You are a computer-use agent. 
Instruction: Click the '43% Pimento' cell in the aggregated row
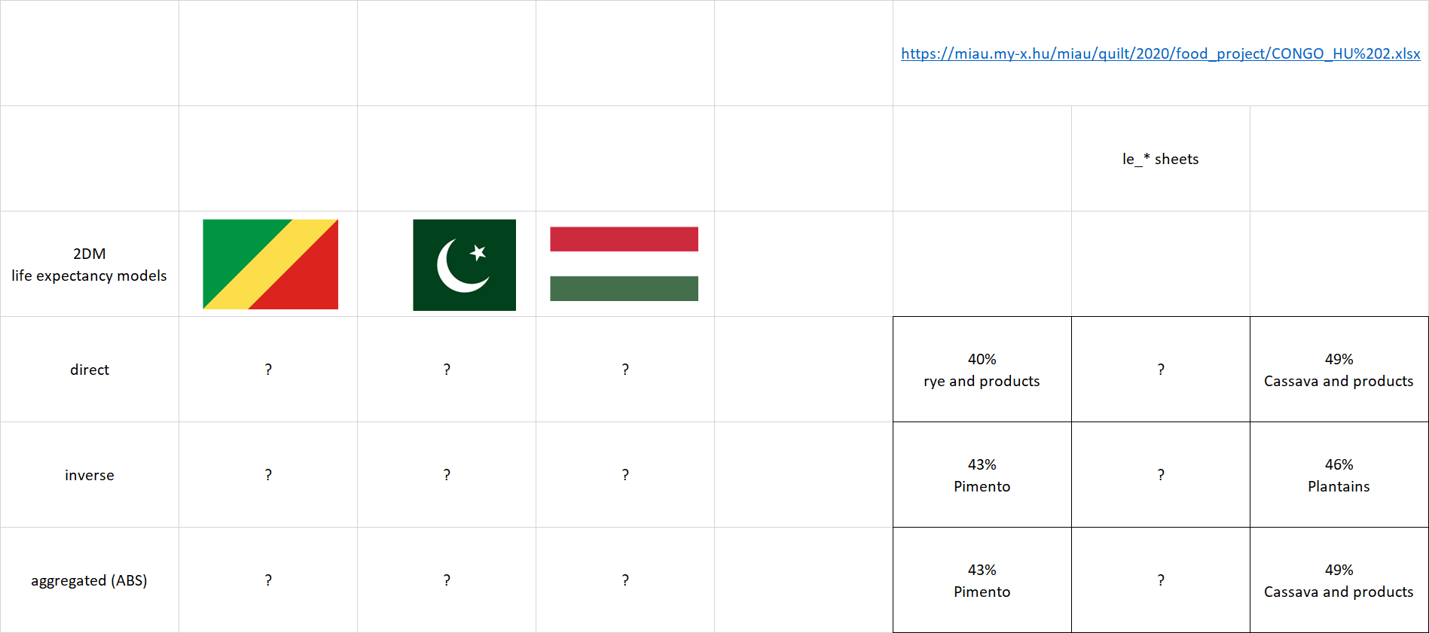point(982,580)
